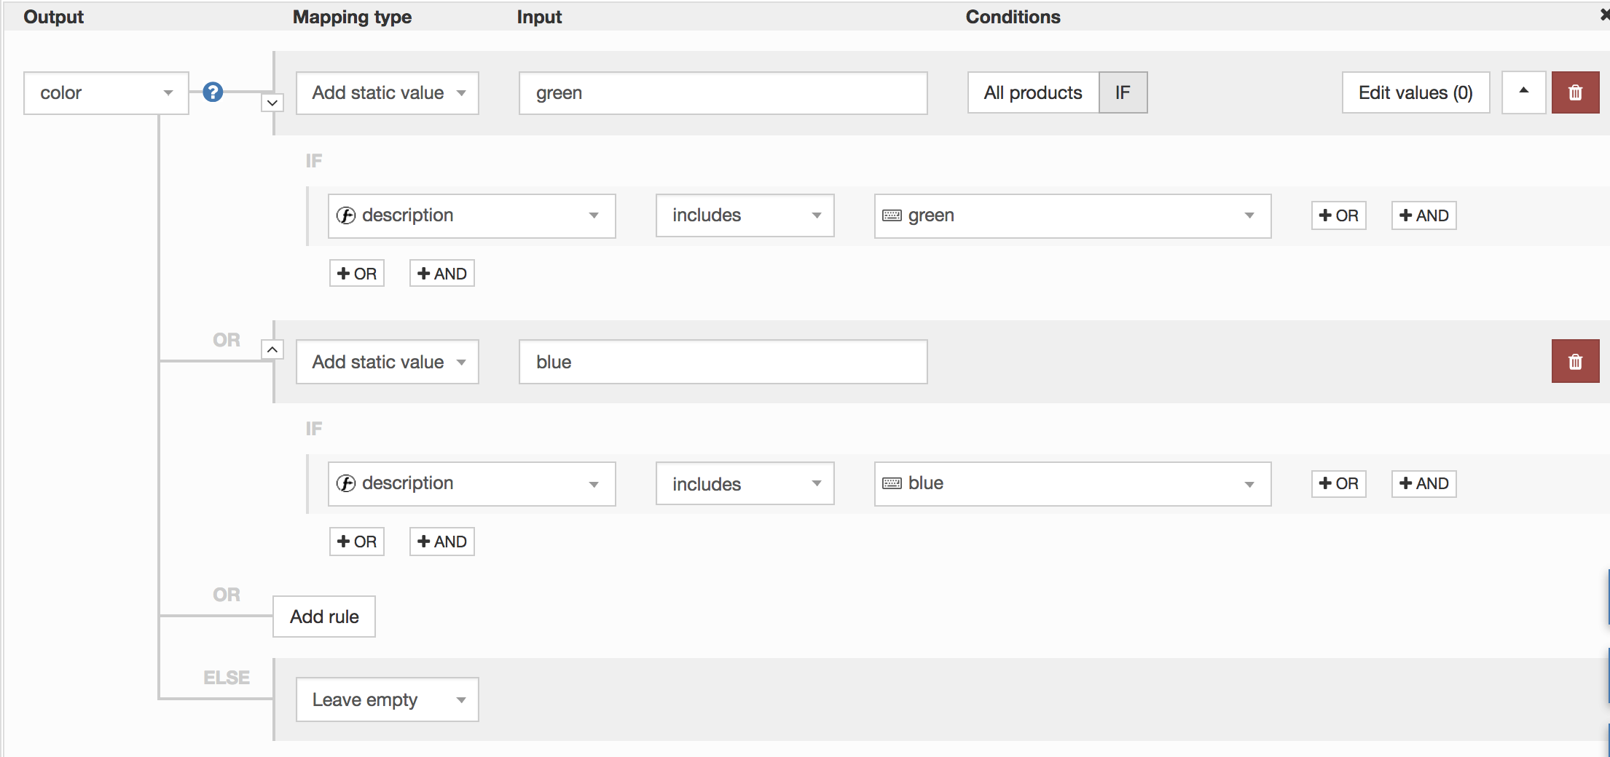Delete the blue static value rule
The height and width of the screenshot is (757, 1610).
(1575, 361)
